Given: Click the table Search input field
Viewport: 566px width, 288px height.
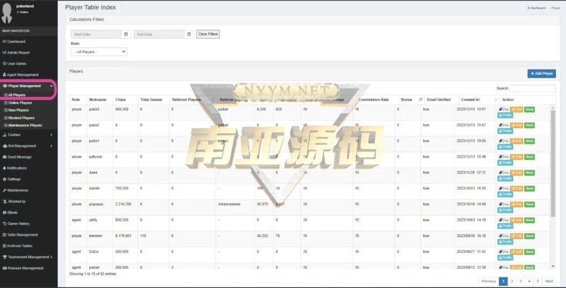Looking at the screenshot, I should click(532, 88).
